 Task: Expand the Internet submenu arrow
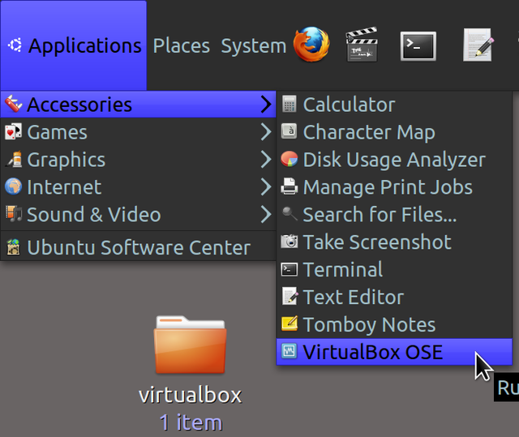pos(266,186)
